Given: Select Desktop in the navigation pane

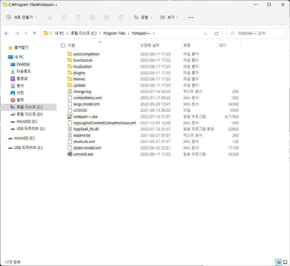Looking at the screenshot, I should pyautogui.click(x=20, y=64).
